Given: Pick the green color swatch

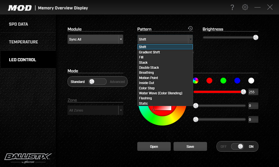Looking at the screenshot, I should [x=223, y=80].
